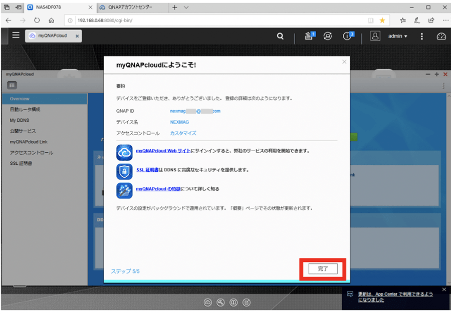Select SSL 証明書 in sidebar
The width and height of the screenshot is (451, 314).
(45, 163)
